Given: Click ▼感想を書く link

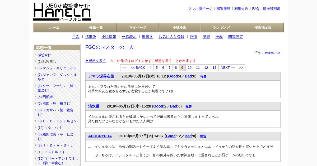Looking at the screenshot, I should point(96,61).
